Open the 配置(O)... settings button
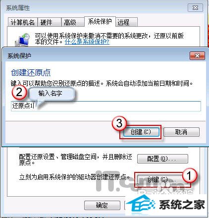Viewport: 209px width, 218px height. point(162,159)
